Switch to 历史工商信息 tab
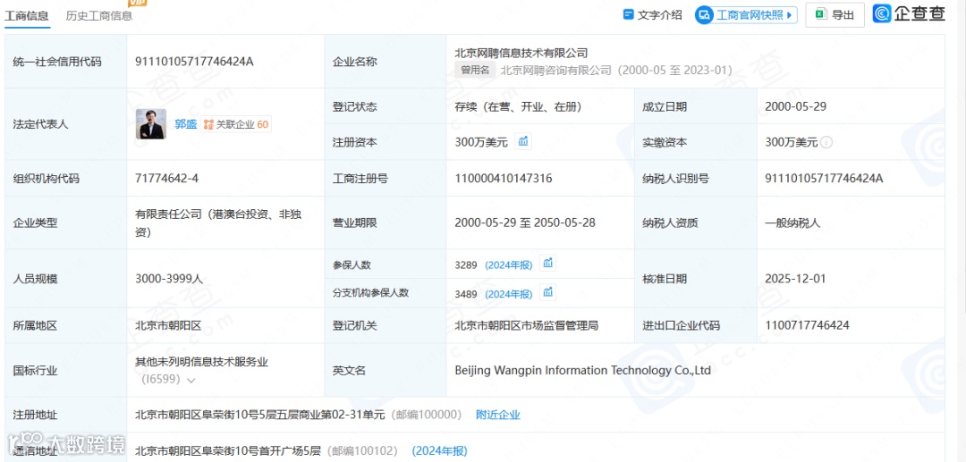 (x=98, y=15)
